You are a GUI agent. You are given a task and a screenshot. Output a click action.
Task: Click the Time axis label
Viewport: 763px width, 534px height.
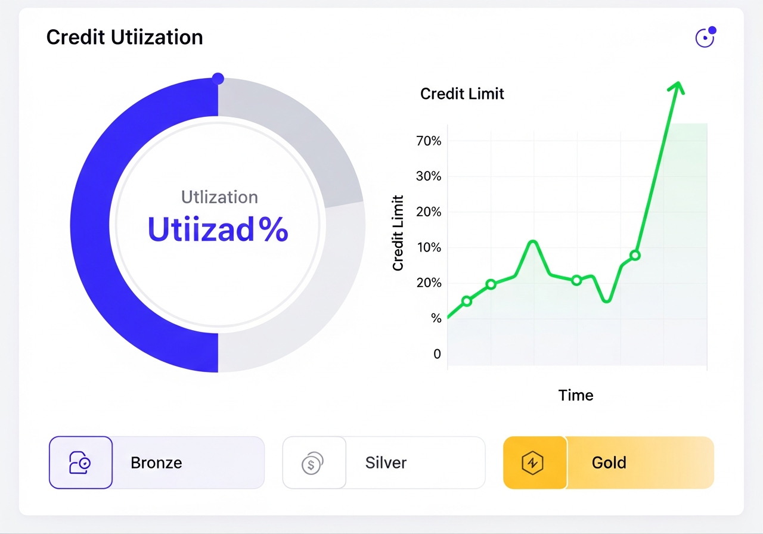point(576,395)
